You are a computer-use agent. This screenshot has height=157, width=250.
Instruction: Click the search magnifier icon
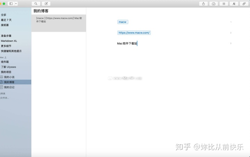pyautogui.click(x=36, y=4)
